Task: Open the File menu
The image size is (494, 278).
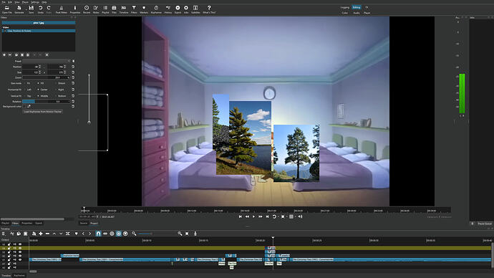Action: 4,2
